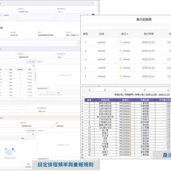Tick the checkbox in the fourth table row
The height and width of the screenshot is (171, 171).
point(20,83)
